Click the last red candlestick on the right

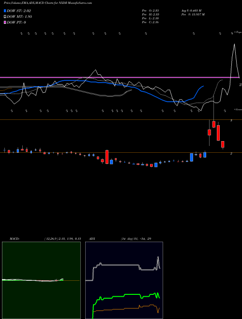click(x=223, y=145)
